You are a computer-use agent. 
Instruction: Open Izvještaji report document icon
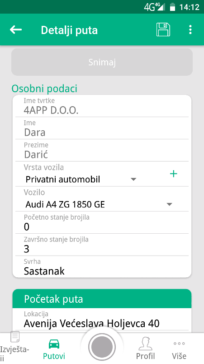click(15, 337)
